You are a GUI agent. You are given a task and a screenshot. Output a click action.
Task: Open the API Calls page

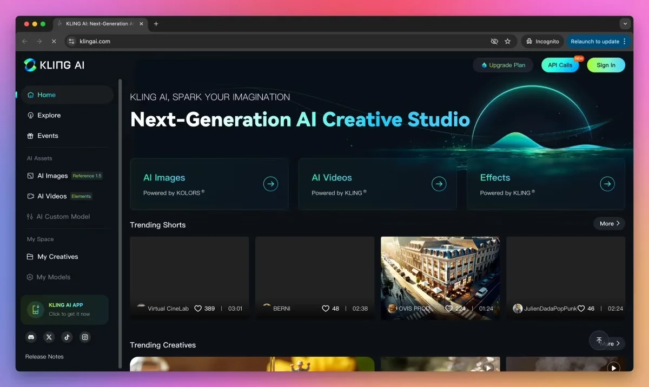click(x=560, y=64)
